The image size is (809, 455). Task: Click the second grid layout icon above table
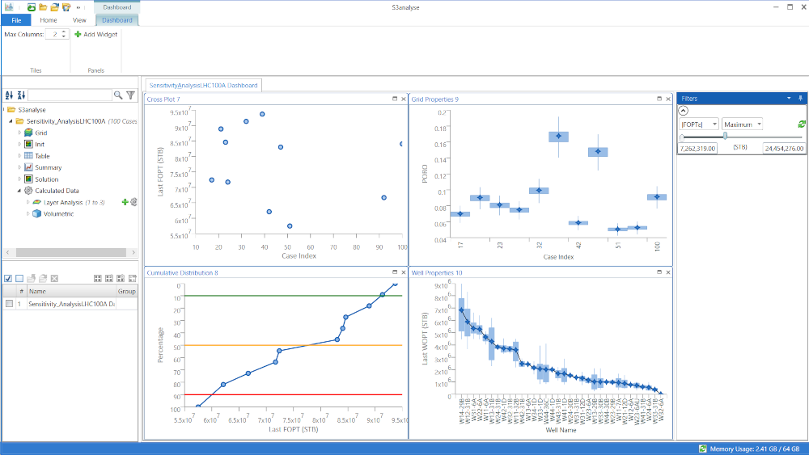click(x=109, y=279)
